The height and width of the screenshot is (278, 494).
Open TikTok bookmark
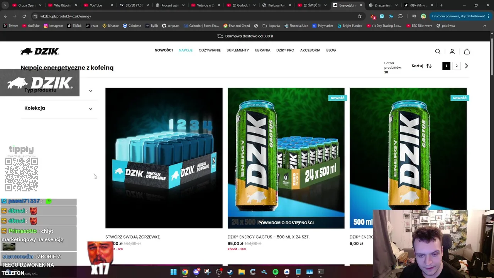point(74,26)
